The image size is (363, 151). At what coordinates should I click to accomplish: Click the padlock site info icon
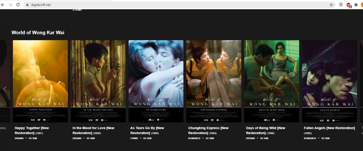tap(27, 5)
